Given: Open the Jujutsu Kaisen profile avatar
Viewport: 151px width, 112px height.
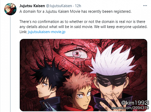Looking at the screenshot, I should click(x=10, y=9).
